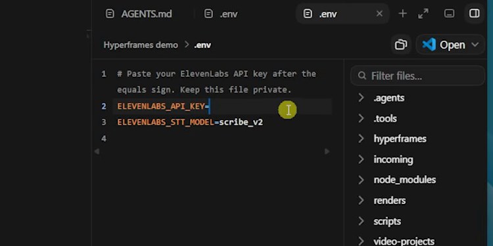The height and width of the screenshot is (246, 493).
Task: Click ELEVENLABS_STT_MODEL variable name
Action: coord(166,122)
